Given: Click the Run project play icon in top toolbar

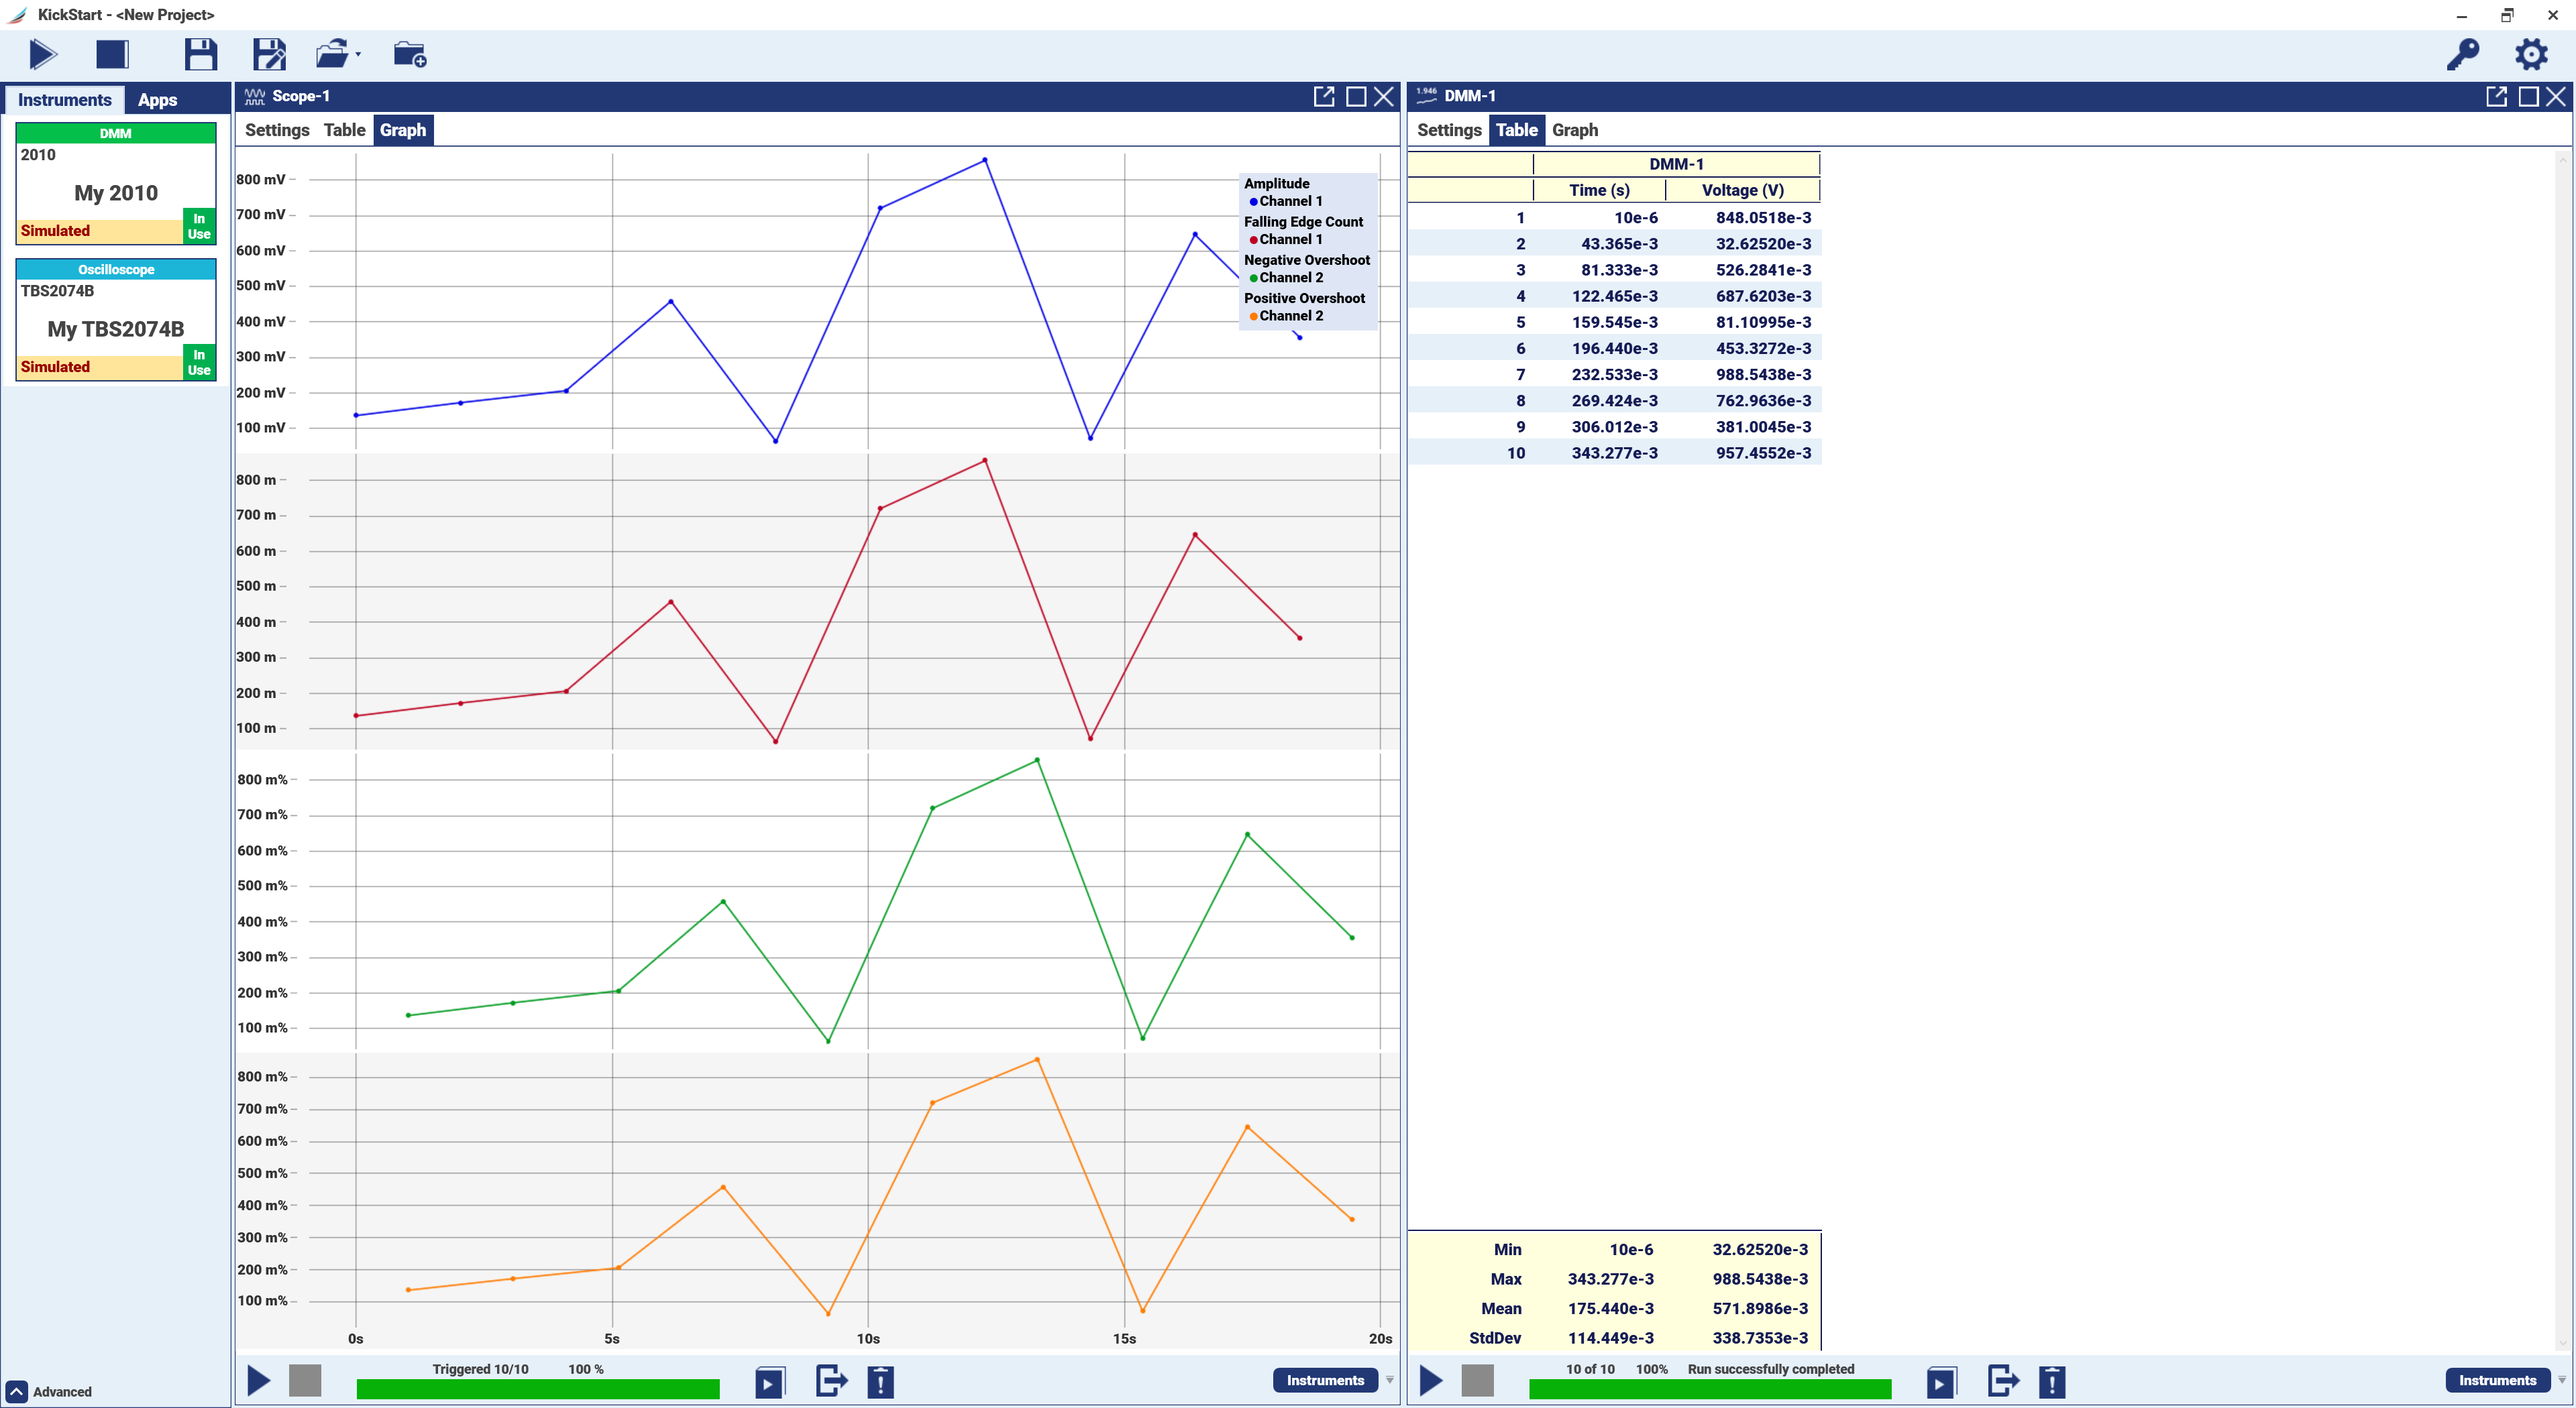Looking at the screenshot, I should pos(42,54).
